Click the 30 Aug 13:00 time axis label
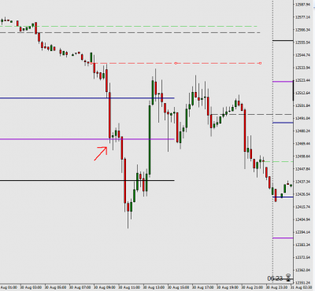Image resolution: width=315 pixels, height=291 pixels. (x=154, y=288)
